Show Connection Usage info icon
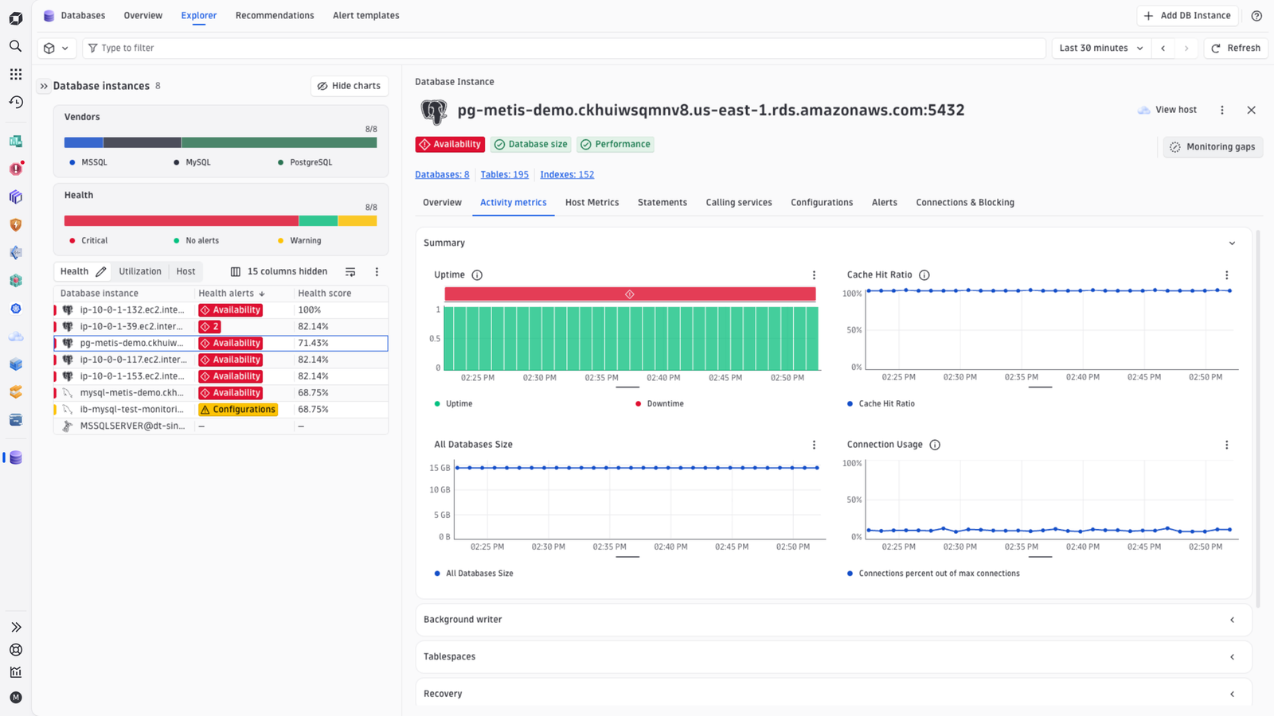The width and height of the screenshot is (1274, 716). coord(935,445)
